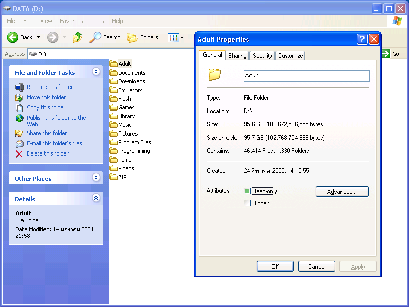Open the File menu

coord(11,21)
